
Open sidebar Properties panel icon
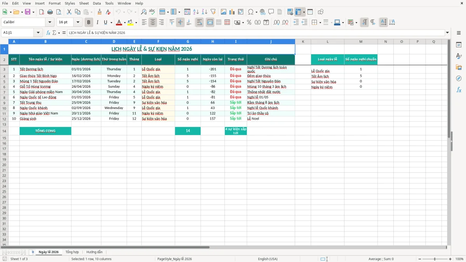[x=459, y=45]
